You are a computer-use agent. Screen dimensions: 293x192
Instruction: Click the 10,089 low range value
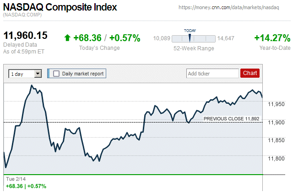pyautogui.click(x=162, y=38)
